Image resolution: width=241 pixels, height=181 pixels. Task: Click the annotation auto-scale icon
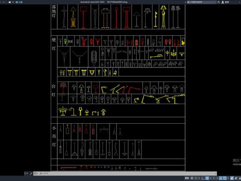235,178
